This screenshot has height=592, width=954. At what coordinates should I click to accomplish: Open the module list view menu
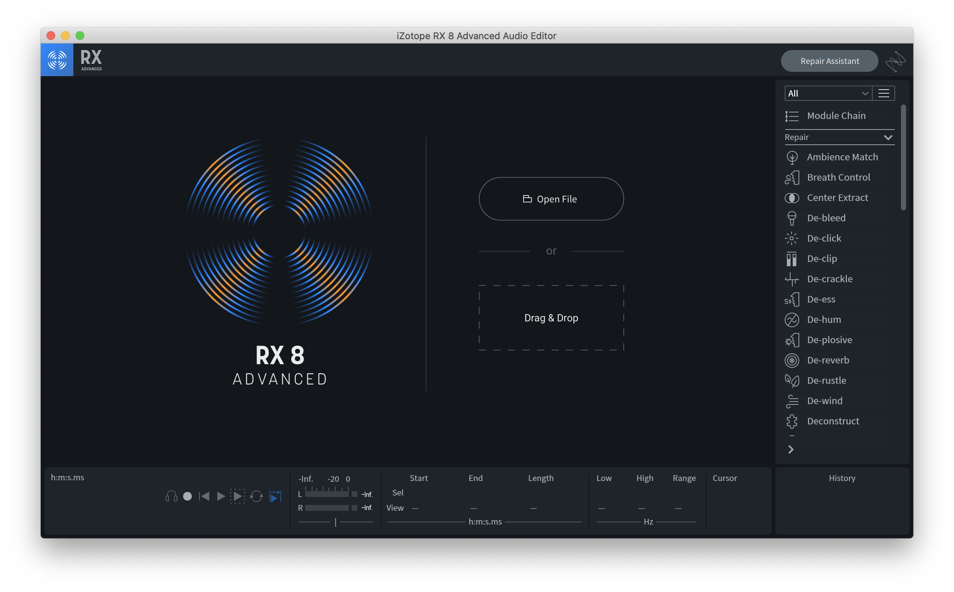coord(884,94)
